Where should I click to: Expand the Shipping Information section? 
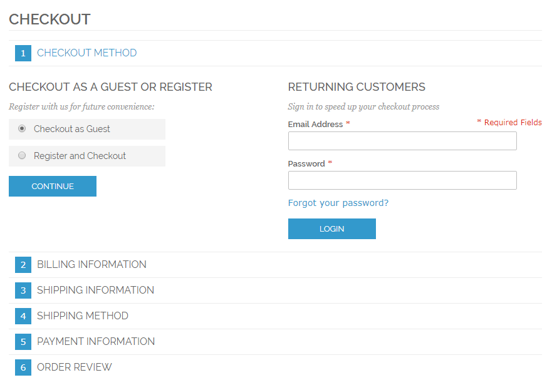coord(95,290)
